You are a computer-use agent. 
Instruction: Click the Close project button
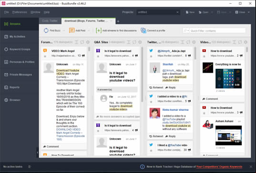[240, 12]
